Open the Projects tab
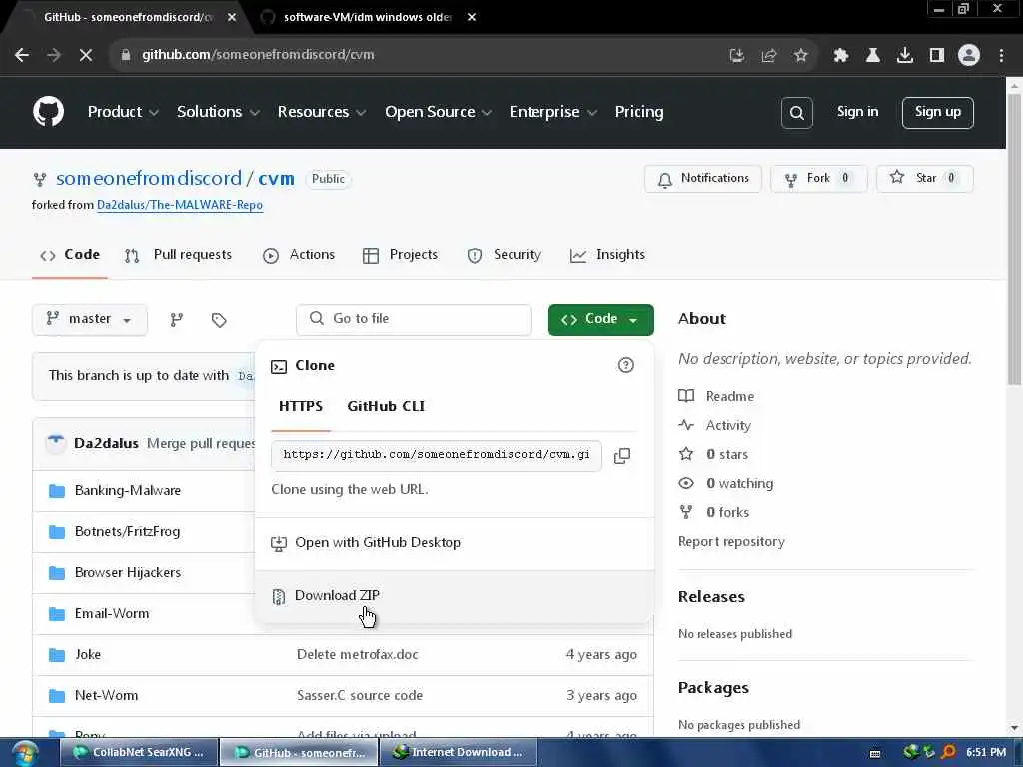The image size is (1023, 767). [x=400, y=255]
